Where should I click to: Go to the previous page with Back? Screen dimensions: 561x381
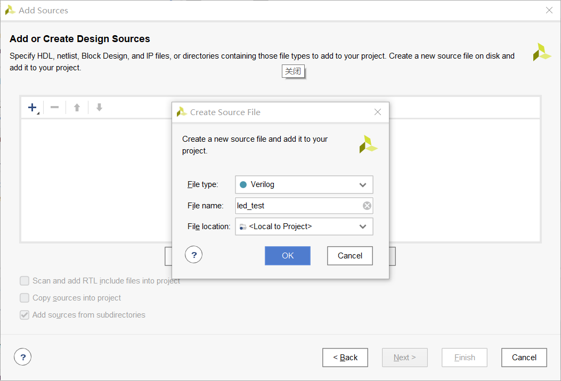point(345,358)
